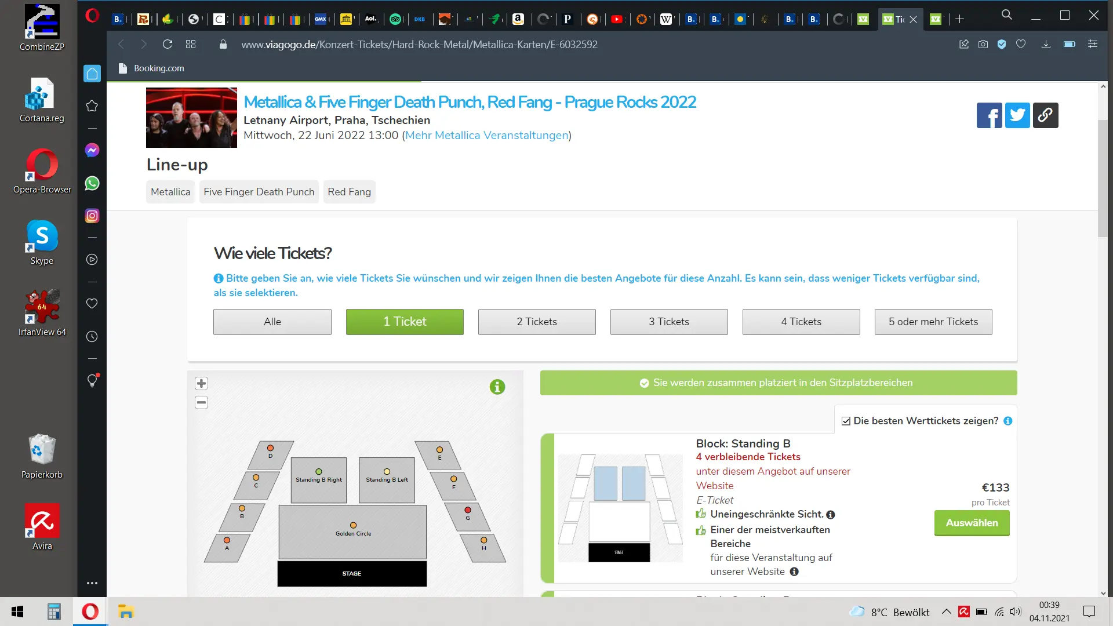Open a new browser tab
The image size is (1113, 626).
point(959,19)
